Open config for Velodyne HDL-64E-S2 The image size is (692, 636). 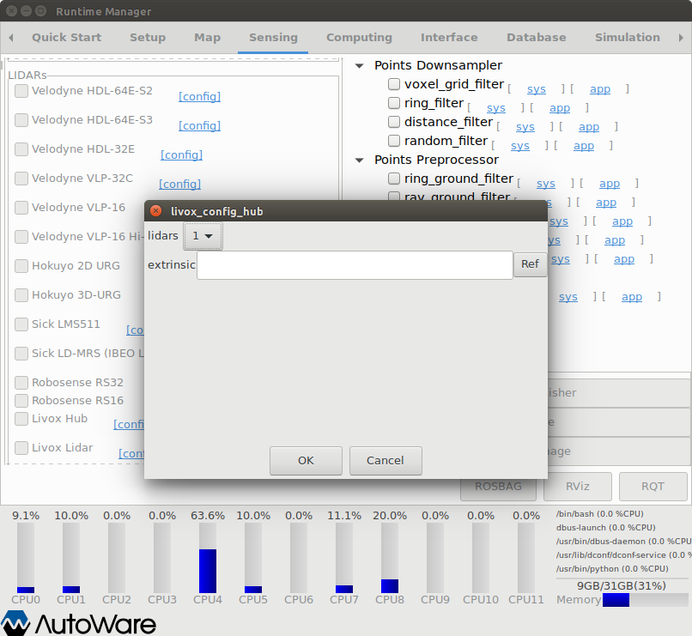pos(199,97)
